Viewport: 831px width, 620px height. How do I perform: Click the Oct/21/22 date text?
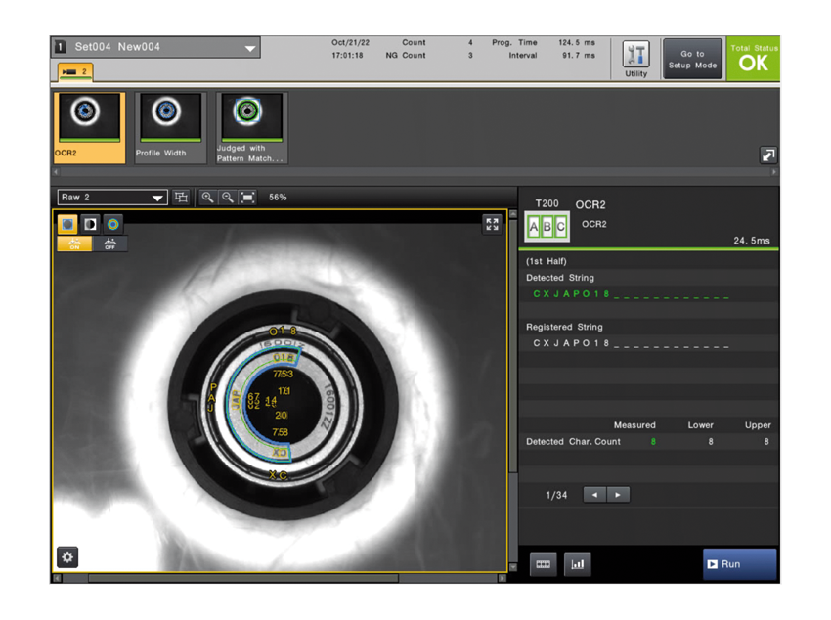[x=350, y=42]
